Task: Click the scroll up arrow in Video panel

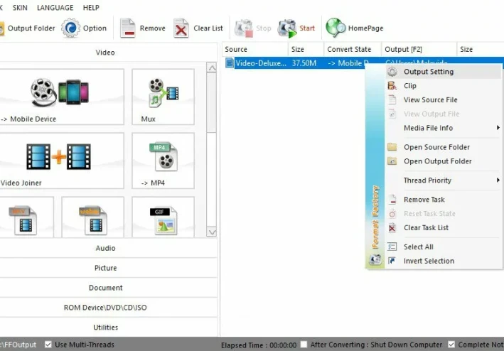Action: 212,67
